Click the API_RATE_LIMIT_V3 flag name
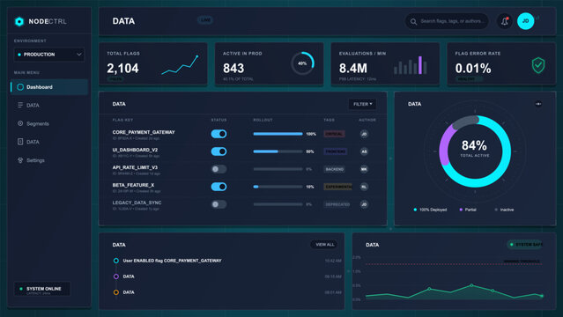Viewport: 563px width, 317px height. pos(135,167)
